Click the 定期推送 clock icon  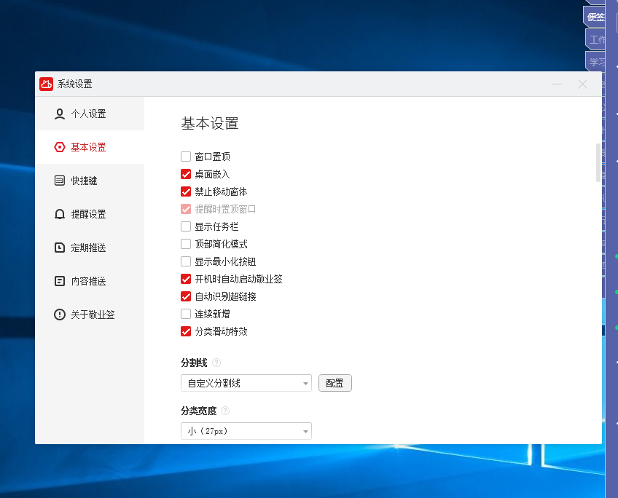60,248
